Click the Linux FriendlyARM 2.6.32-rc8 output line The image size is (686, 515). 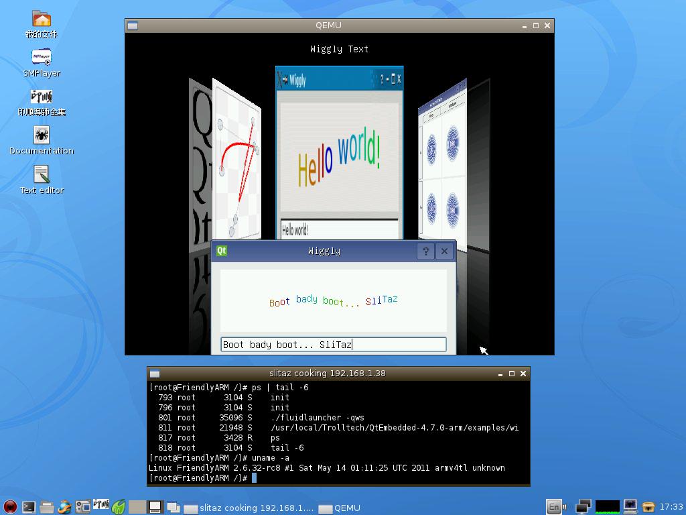point(327,468)
